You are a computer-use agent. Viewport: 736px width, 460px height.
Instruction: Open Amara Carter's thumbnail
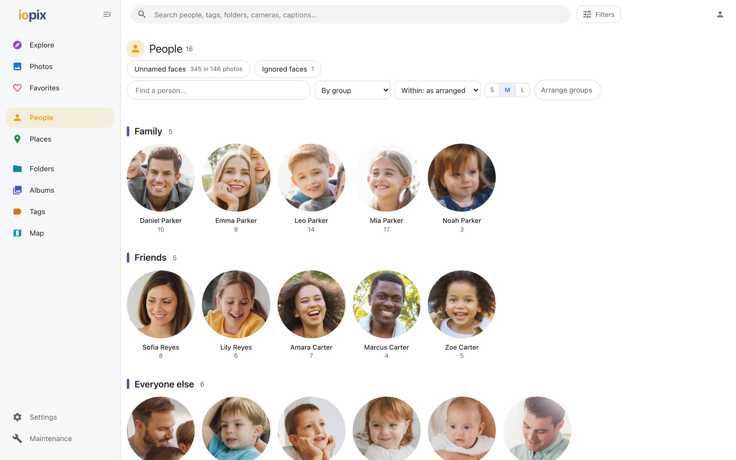click(311, 304)
